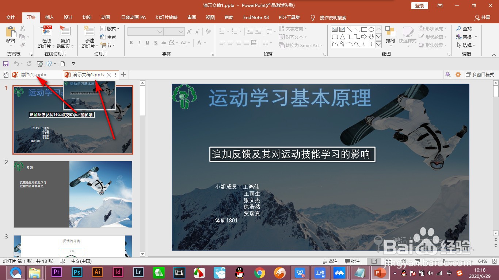
Task: Switch to the 幻灯片放映 slide show tab
Action: [x=167, y=17]
